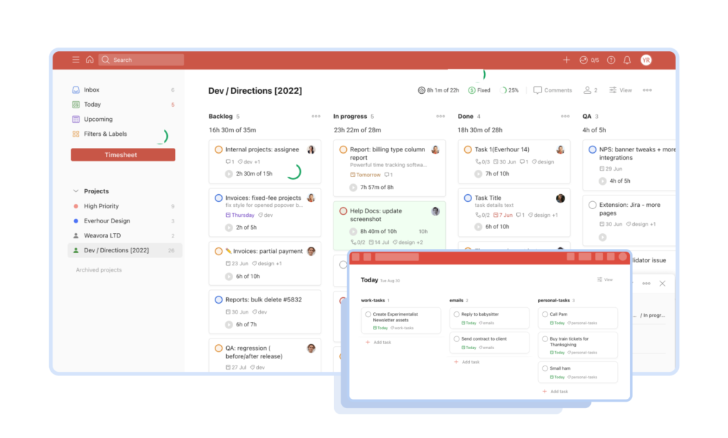This screenshot has height=438, width=728.
Task: Open Comments using the speech bubble icon
Action: [537, 90]
